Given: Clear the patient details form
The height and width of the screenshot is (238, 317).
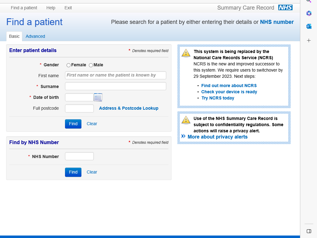Looking at the screenshot, I should click(x=92, y=124).
